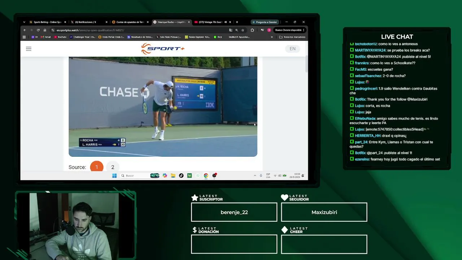
Task: Open the Challenger Tour bookmark
Action: coord(83,37)
